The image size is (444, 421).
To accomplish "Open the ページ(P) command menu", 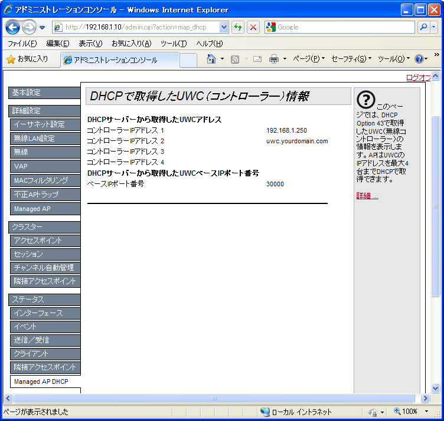I will (309, 59).
